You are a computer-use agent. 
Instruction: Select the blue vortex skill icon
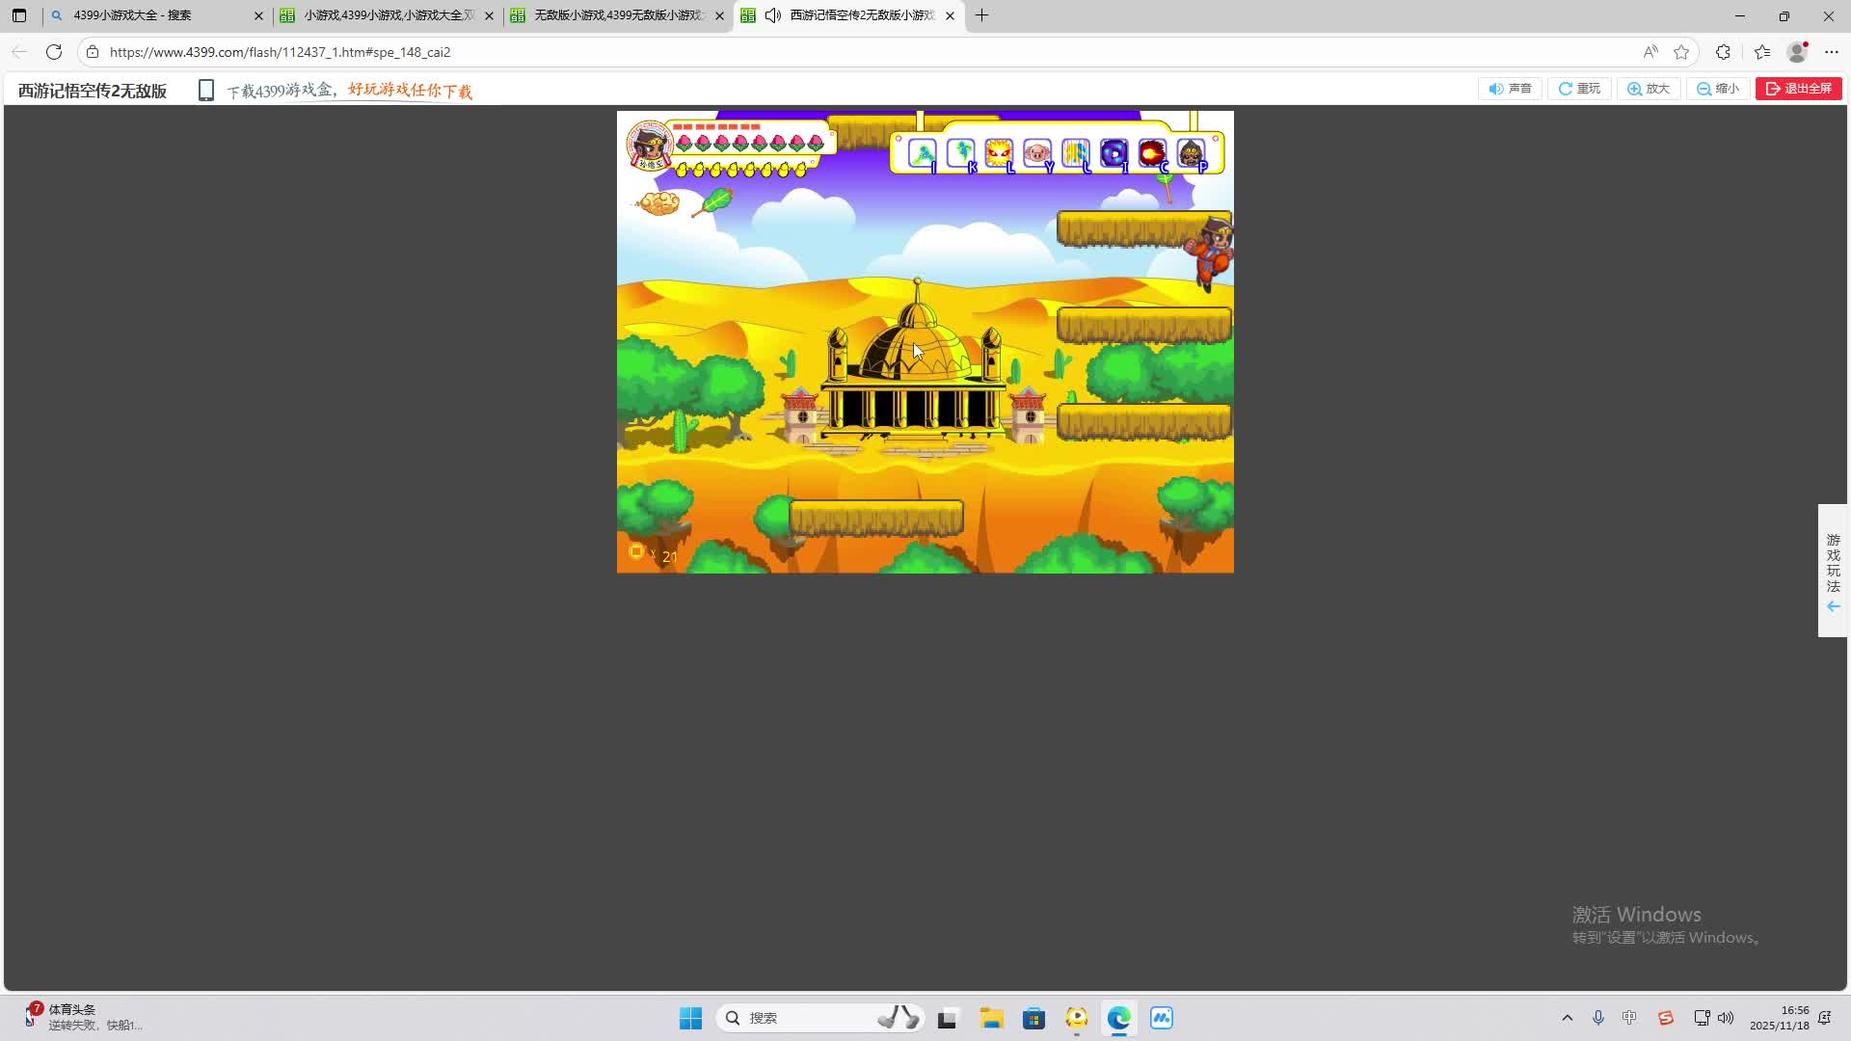1113,152
